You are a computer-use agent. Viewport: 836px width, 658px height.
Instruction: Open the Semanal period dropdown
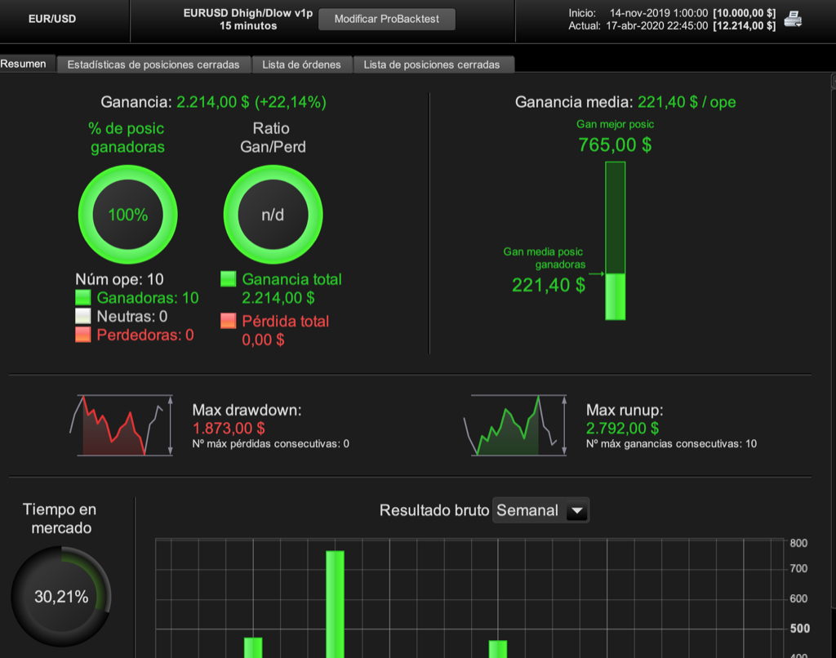point(540,510)
